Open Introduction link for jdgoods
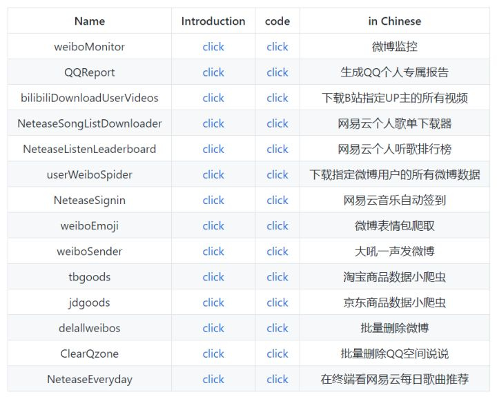Viewport: 497px width, 399px height. 213,303
